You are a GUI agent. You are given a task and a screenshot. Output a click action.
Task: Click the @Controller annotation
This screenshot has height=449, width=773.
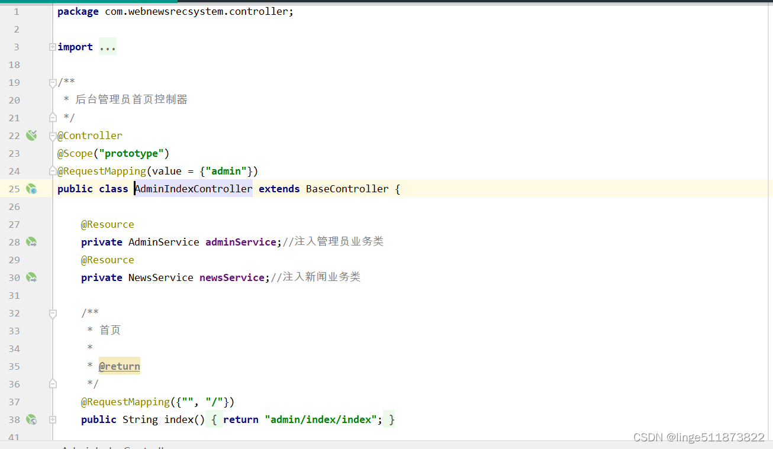90,135
